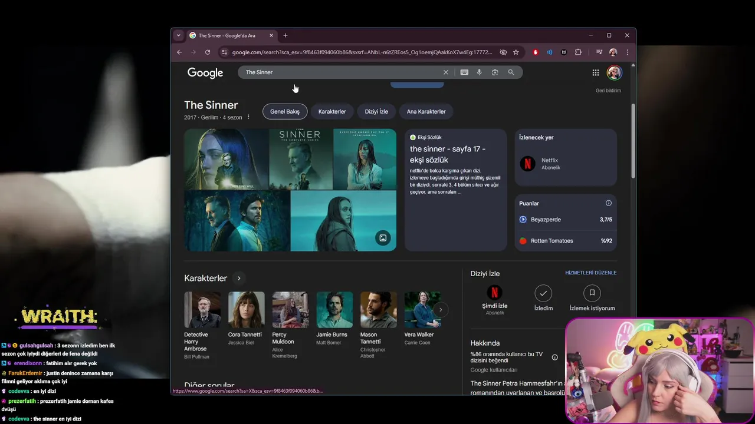Switch to the 'Karakterler' tab
The width and height of the screenshot is (755, 424).
click(332, 111)
